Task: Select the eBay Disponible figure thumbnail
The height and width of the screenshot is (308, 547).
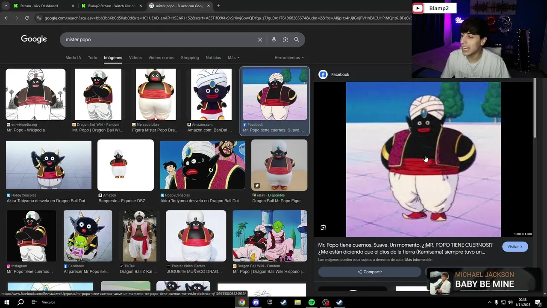Action: pyautogui.click(x=279, y=165)
